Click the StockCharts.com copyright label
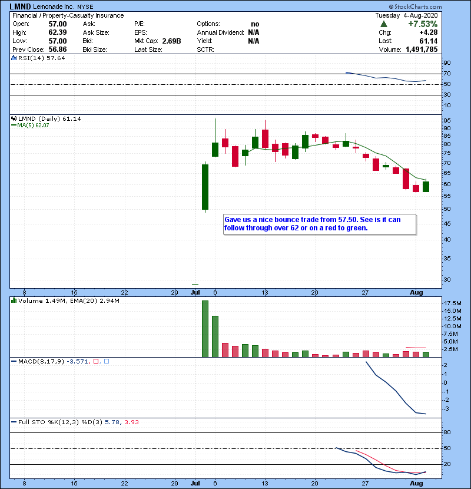Screen dimensions: 471x489 (x=415, y=6)
